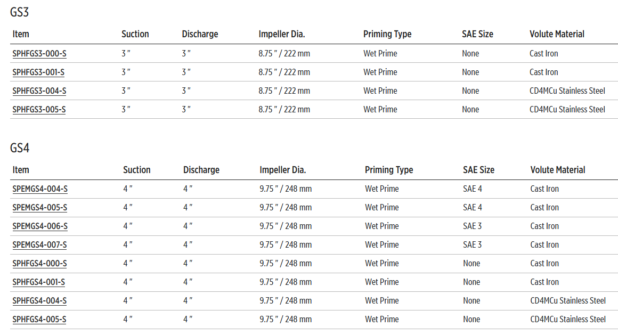
Task: Follow the SPHFGS3-005-S link
Action: pos(39,110)
